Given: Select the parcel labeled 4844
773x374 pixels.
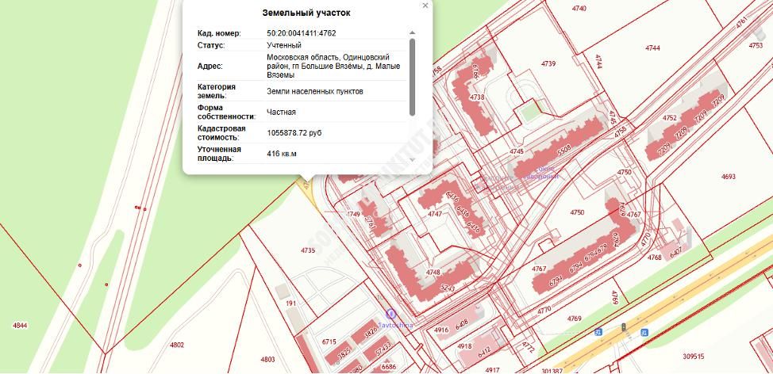Looking at the screenshot, I should pos(20,325).
